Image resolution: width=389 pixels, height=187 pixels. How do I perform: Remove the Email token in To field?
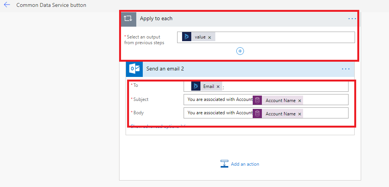[x=218, y=87]
